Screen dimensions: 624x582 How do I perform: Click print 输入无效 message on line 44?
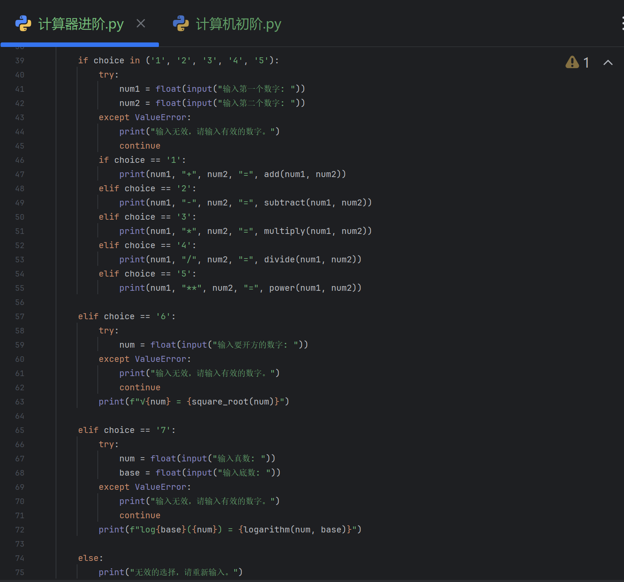point(199,131)
